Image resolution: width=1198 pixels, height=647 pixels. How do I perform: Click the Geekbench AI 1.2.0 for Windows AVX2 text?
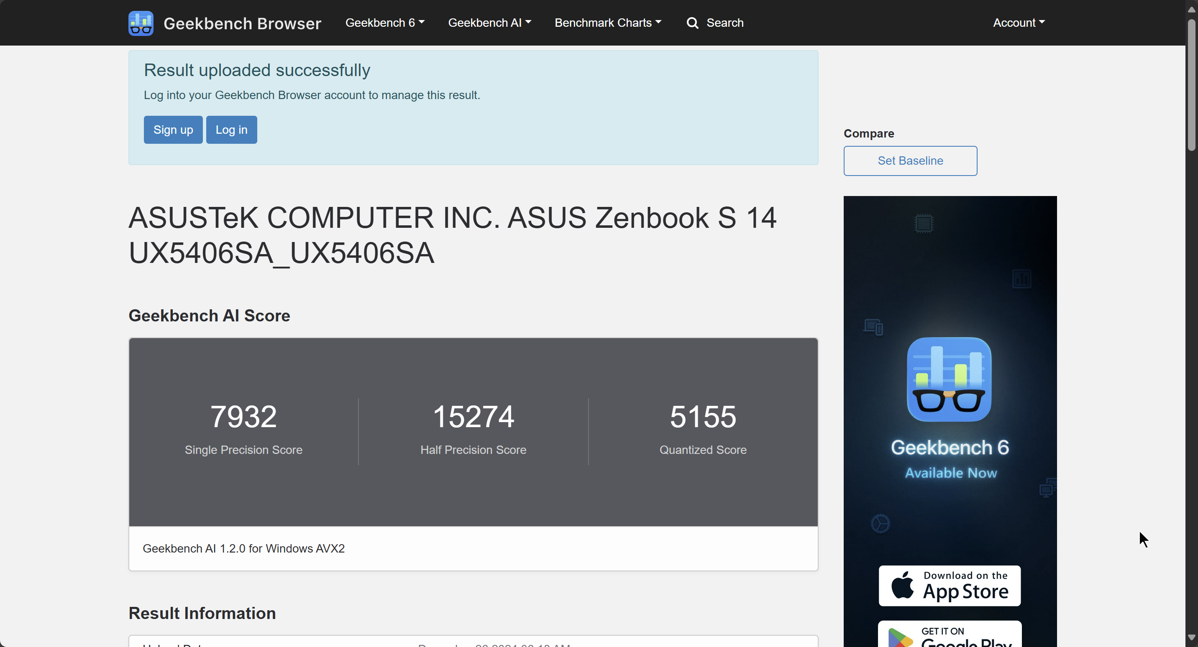point(244,548)
